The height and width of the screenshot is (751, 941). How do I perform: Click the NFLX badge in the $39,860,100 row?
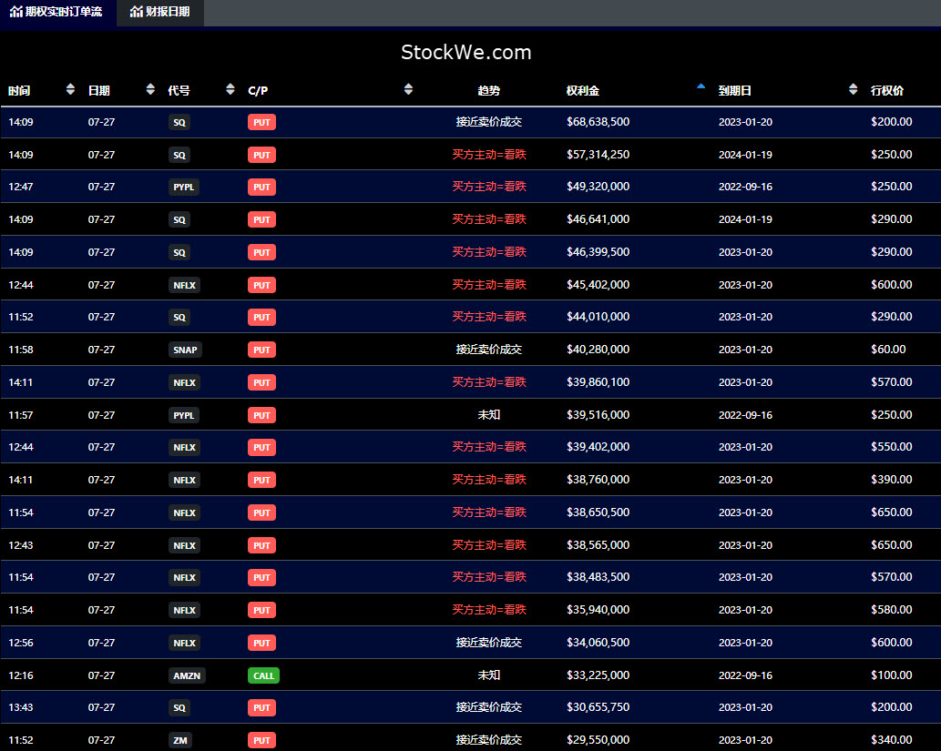click(x=184, y=382)
